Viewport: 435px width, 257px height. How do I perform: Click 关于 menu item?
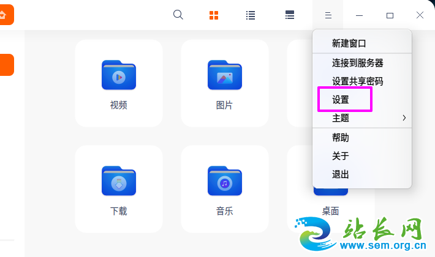pyautogui.click(x=341, y=156)
